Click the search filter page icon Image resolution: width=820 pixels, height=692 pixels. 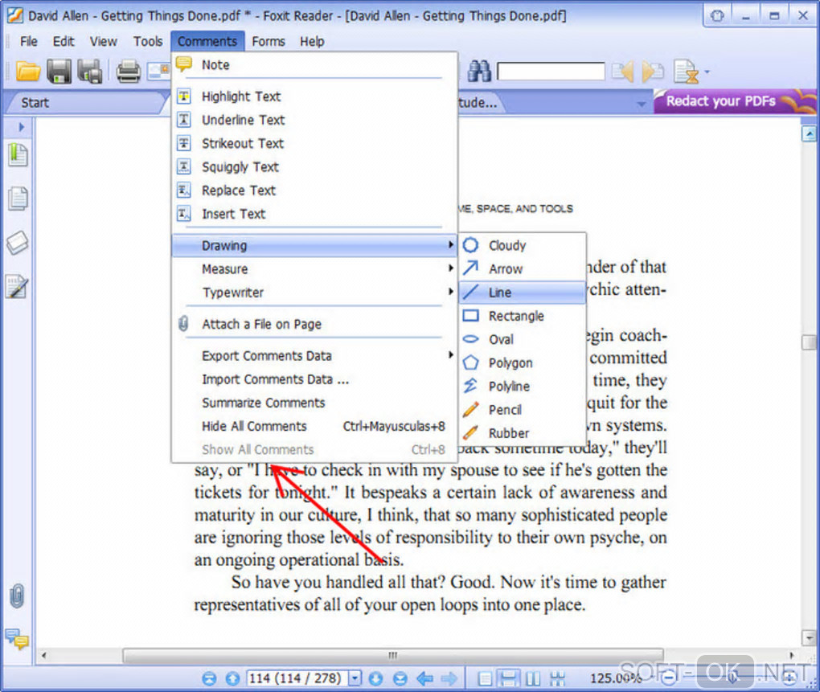pos(686,72)
